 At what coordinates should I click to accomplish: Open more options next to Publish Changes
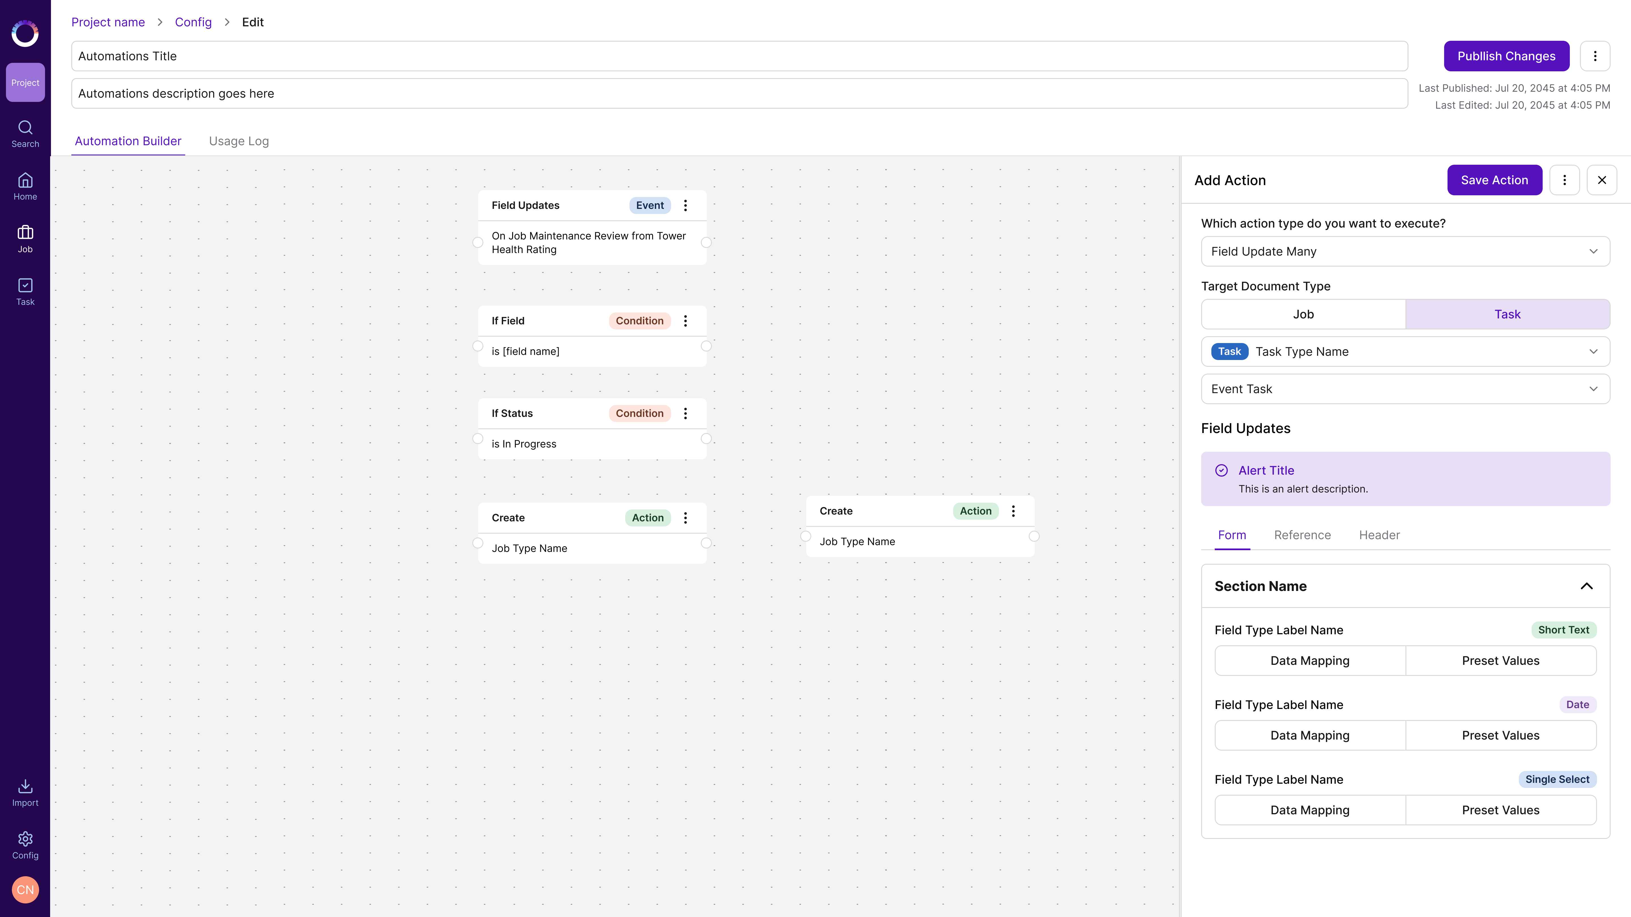pos(1595,56)
